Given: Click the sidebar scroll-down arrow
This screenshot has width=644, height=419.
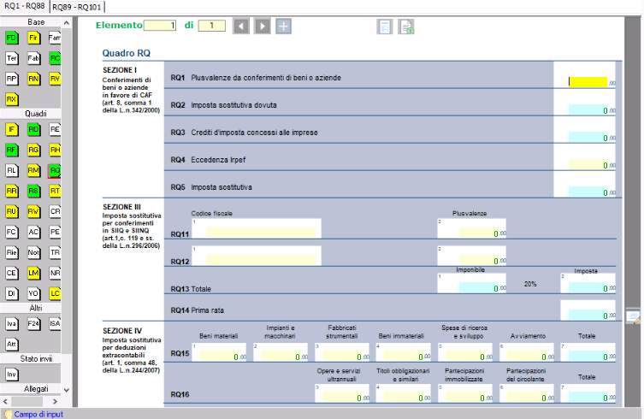Looking at the screenshot, I should coord(67,390).
